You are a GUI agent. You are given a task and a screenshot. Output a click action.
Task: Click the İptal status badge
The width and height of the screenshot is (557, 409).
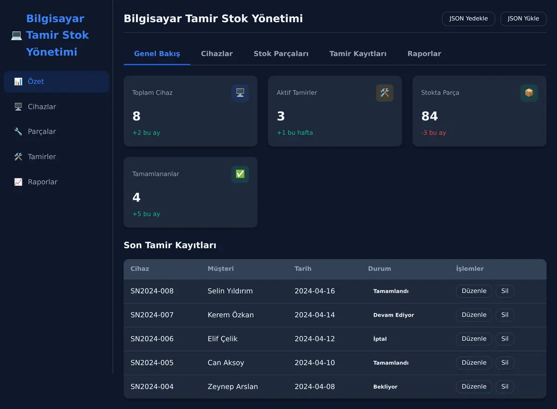[x=380, y=339]
